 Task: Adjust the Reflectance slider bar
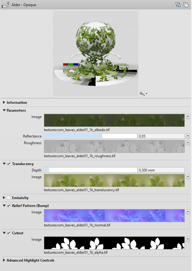pos(91,136)
